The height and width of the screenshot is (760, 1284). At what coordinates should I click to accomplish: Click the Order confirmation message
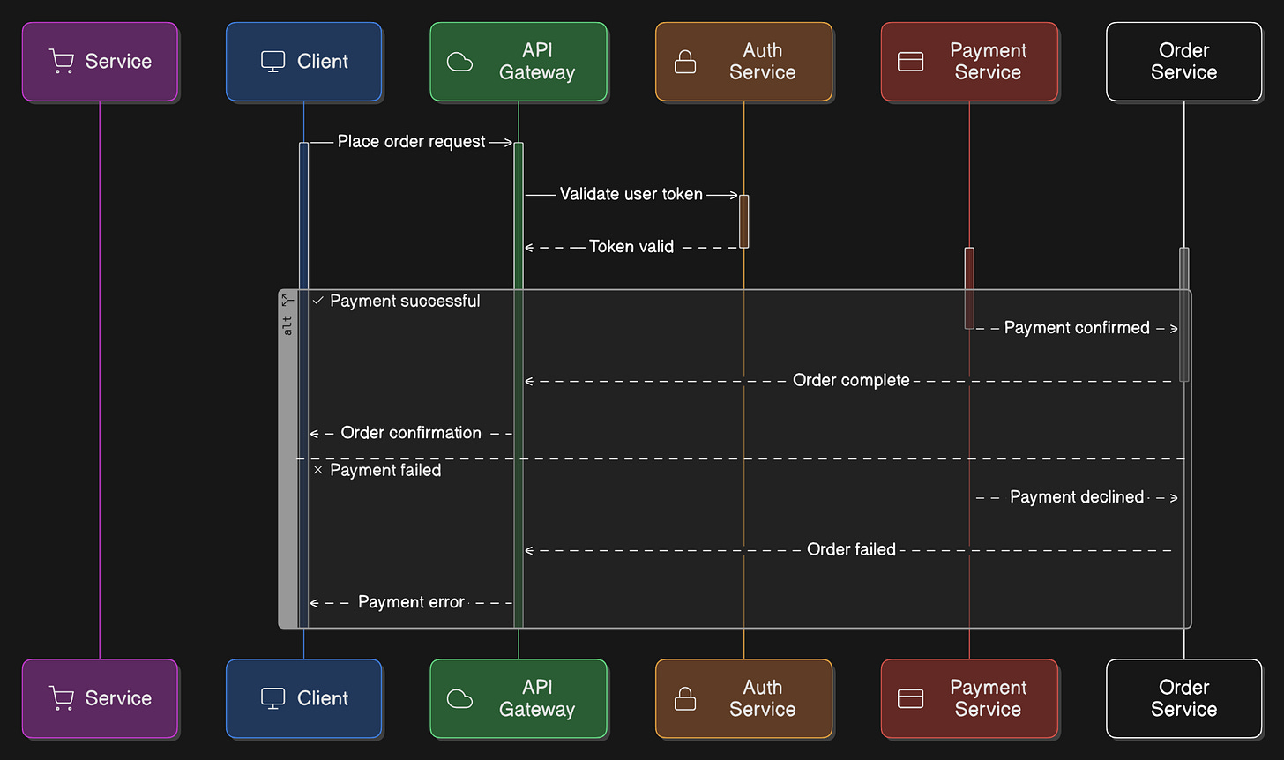tap(411, 433)
